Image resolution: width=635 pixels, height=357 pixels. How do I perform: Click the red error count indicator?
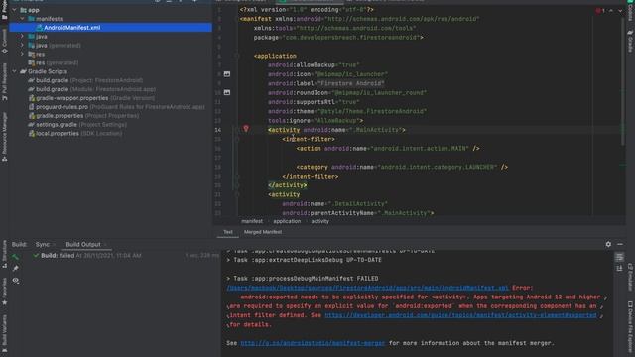click(x=600, y=11)
